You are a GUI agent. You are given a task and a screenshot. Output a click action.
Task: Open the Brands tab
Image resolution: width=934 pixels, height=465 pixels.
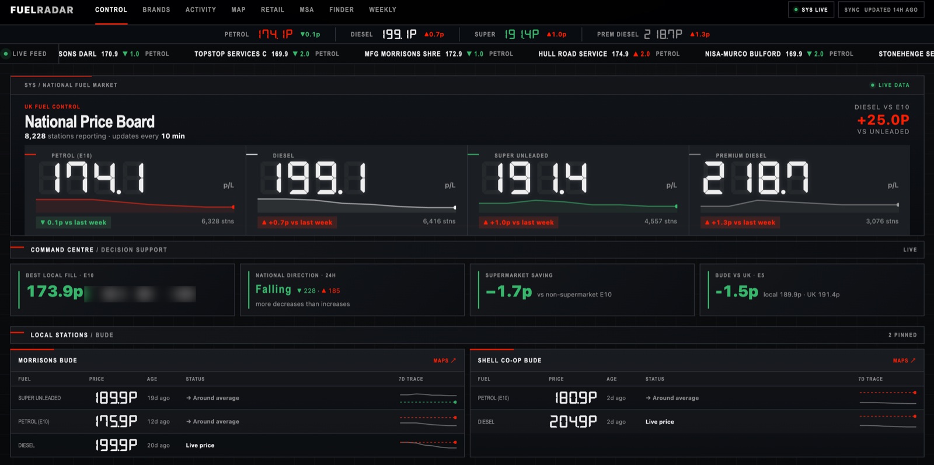tap(156, 10)
